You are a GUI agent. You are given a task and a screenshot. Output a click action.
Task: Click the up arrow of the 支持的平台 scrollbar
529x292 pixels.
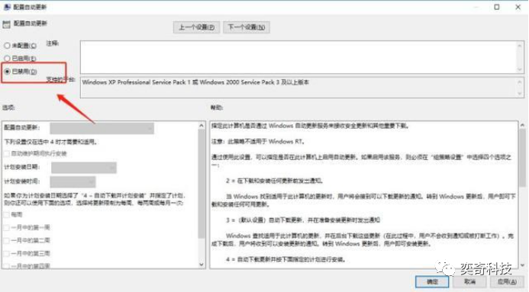coord(520,82)
